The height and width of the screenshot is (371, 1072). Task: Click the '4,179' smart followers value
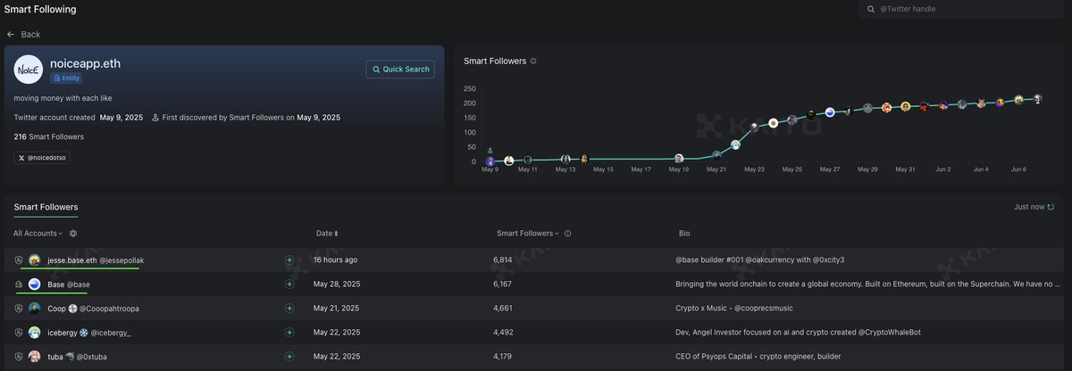tap(502, 356)
